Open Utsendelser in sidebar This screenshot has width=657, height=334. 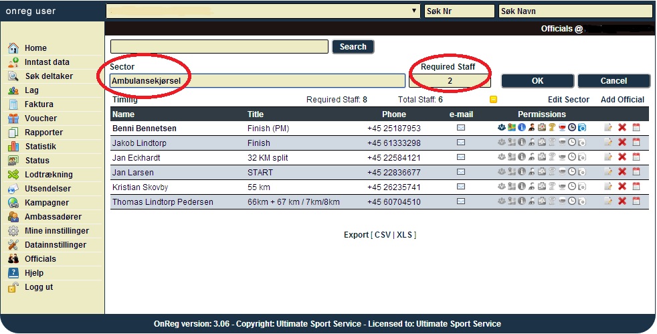pos(48,189)
